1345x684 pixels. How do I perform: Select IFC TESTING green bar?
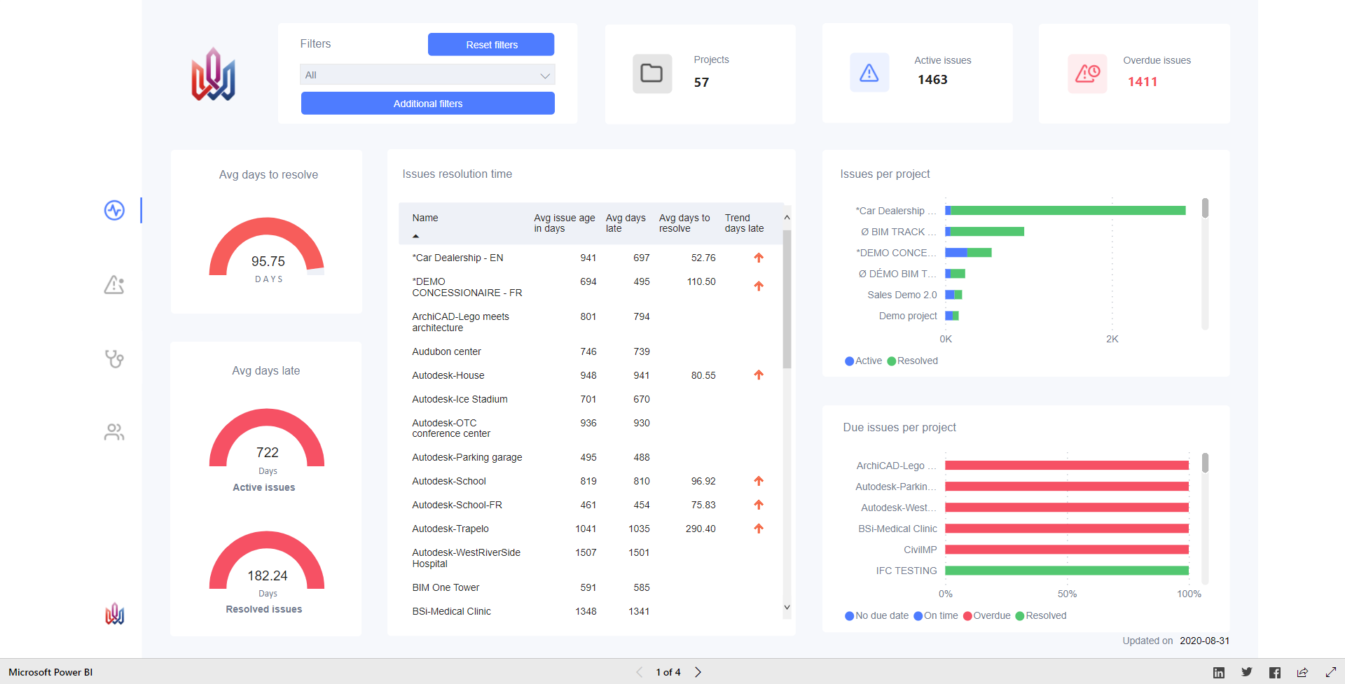tap(1067, 571)
